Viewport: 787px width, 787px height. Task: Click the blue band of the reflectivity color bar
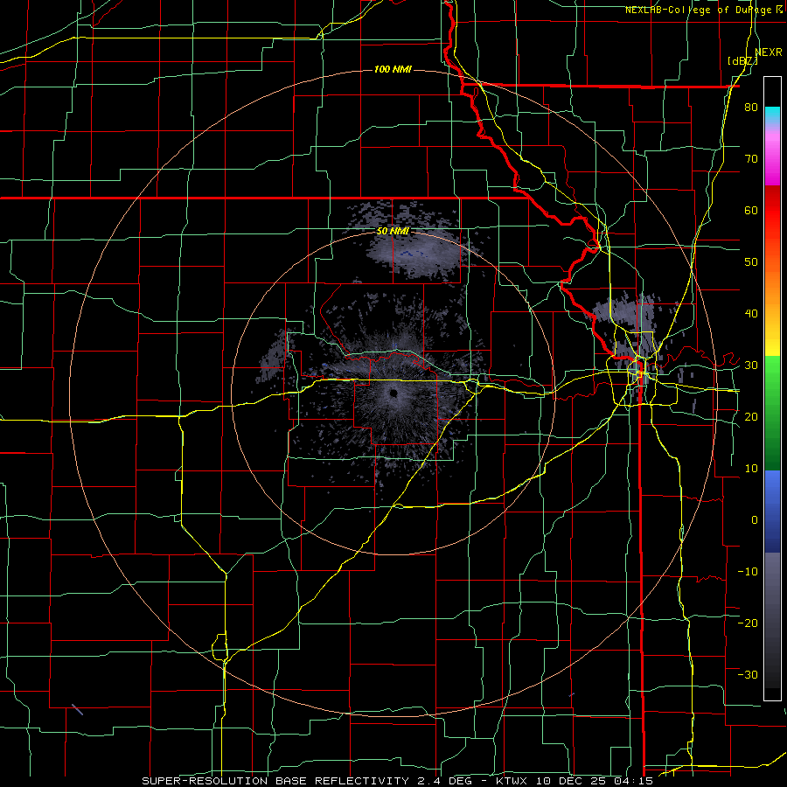pos(772,511)
